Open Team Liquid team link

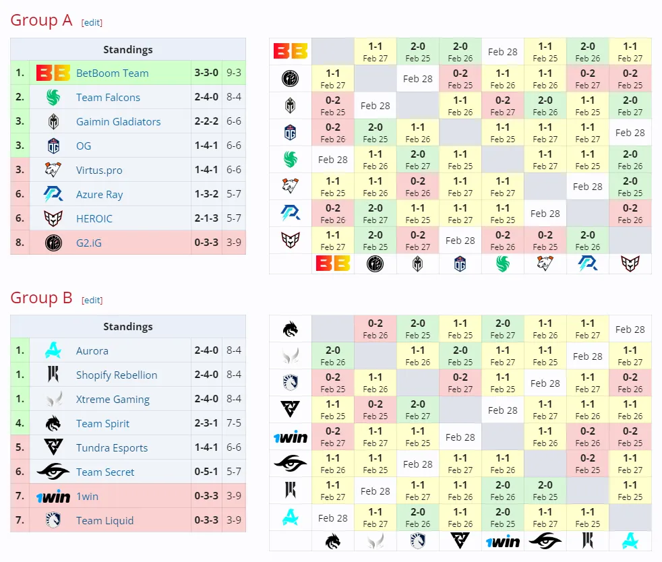[x=104, y=521]
